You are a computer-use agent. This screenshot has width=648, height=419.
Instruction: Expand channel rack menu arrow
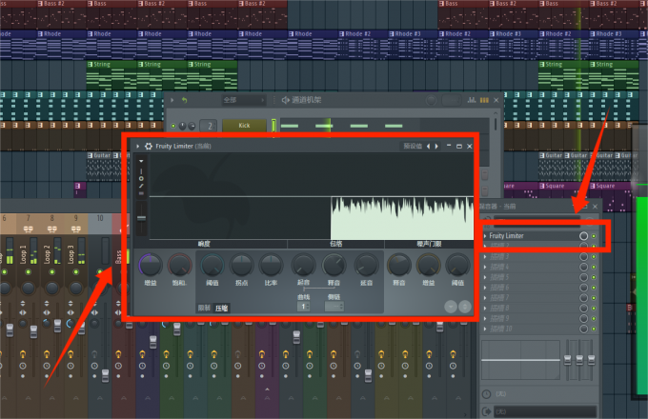click(x=172, y=100)
